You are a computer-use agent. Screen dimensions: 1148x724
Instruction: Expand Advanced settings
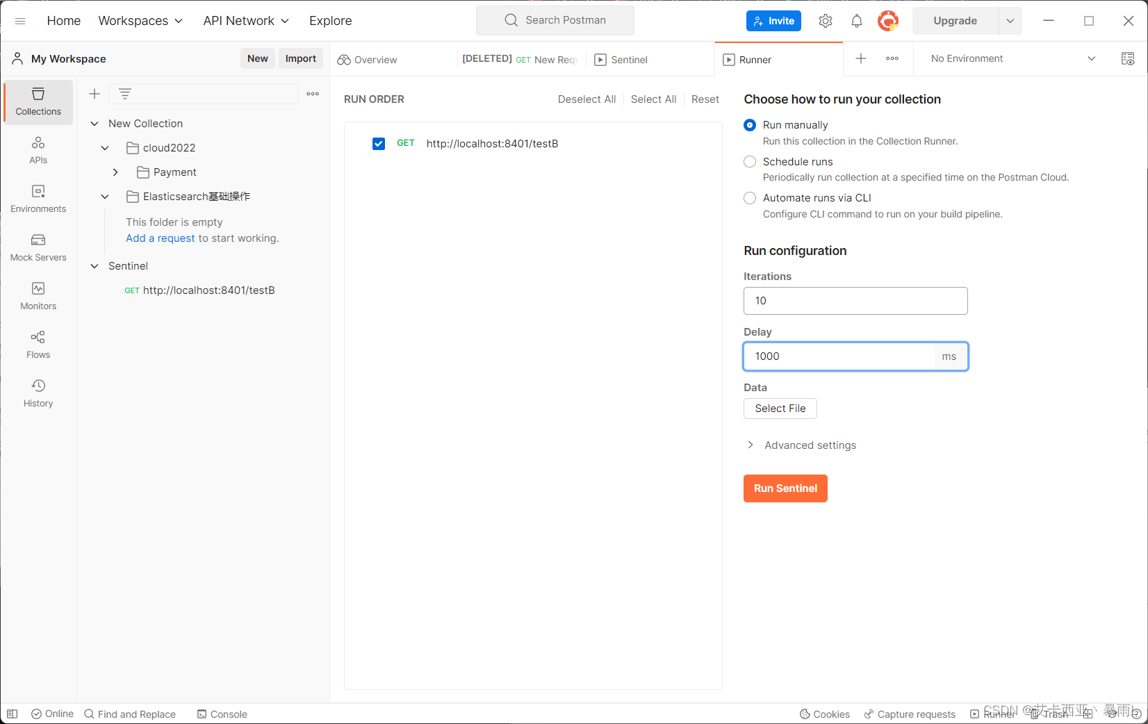click(x=801, y=445)
